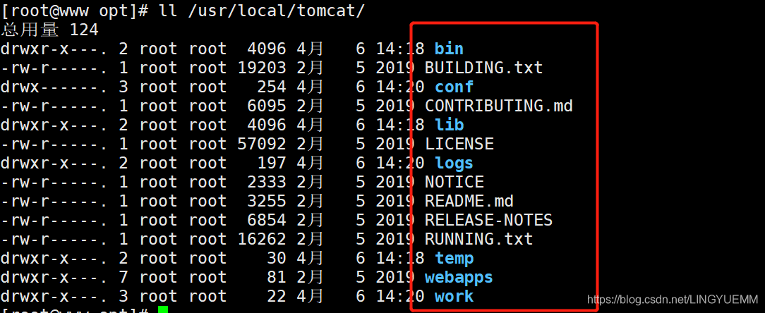Select file size 16262 of RUNNING.txt
The height and width of the screenshot is (313, 765).
point(262,239)
